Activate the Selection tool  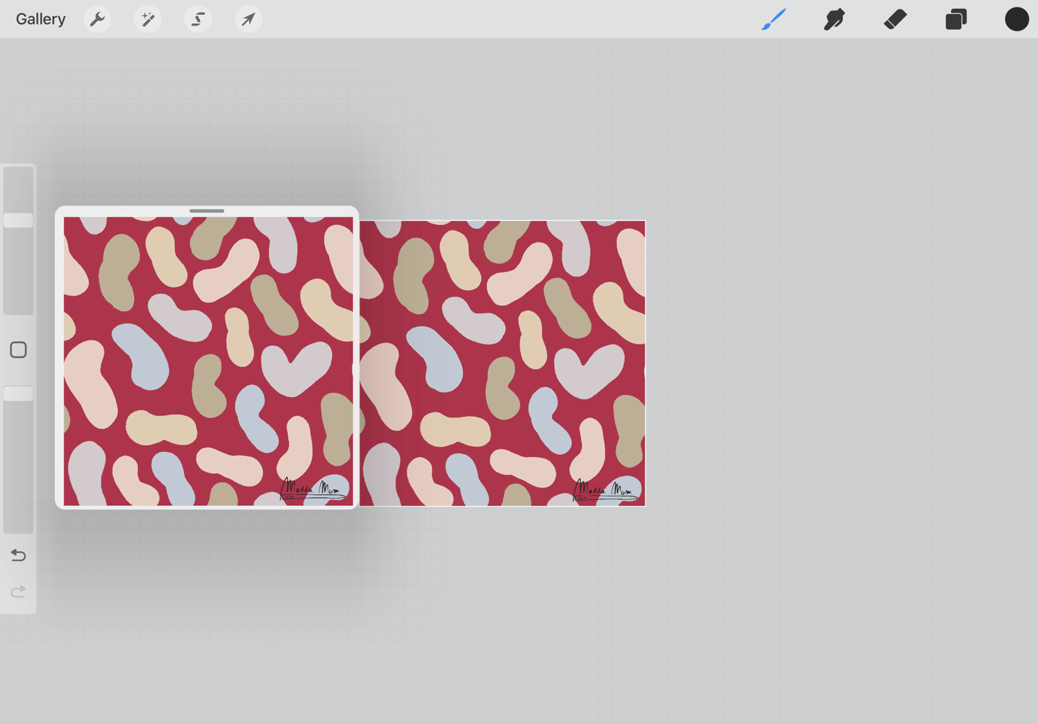198,19
